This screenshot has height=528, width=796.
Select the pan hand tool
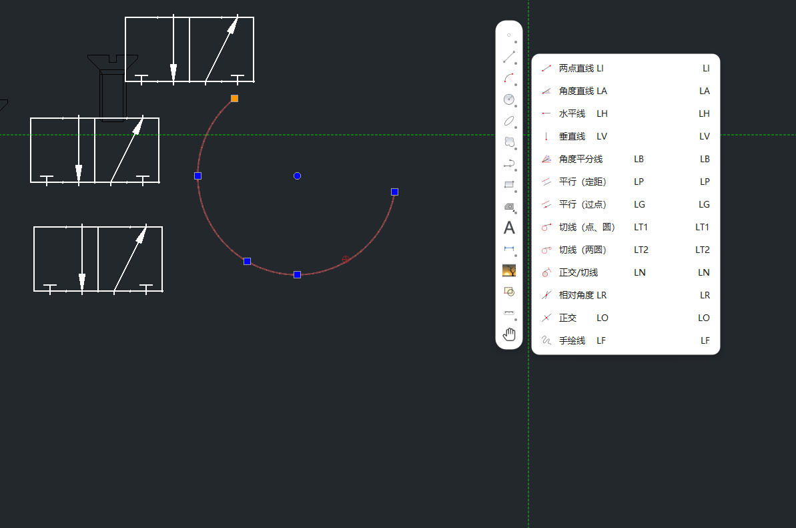coord(509,334)
